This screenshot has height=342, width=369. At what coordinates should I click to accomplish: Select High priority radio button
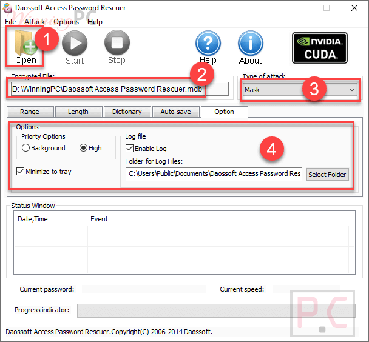pyautogui.click(x=83, y=148)
